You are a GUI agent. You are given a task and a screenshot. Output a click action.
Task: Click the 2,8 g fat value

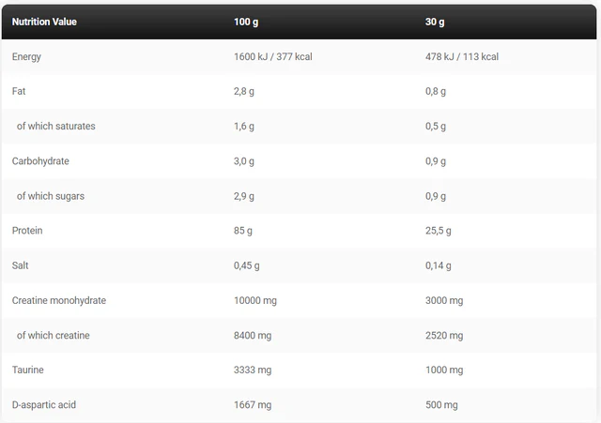[244, 92]
